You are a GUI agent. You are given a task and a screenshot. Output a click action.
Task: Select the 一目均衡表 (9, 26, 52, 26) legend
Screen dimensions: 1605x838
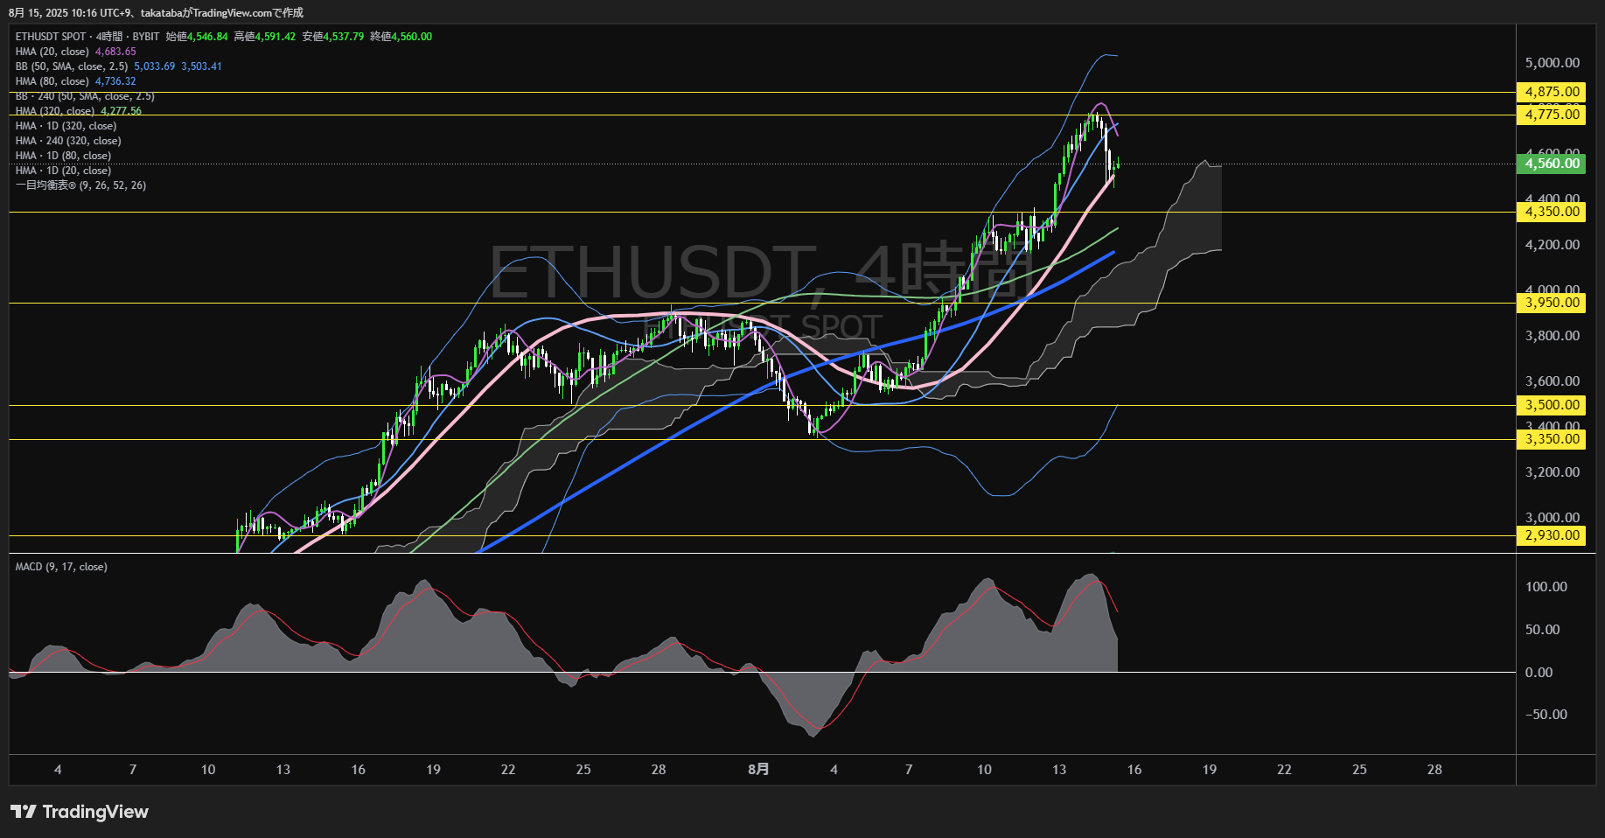pos(80,185)
